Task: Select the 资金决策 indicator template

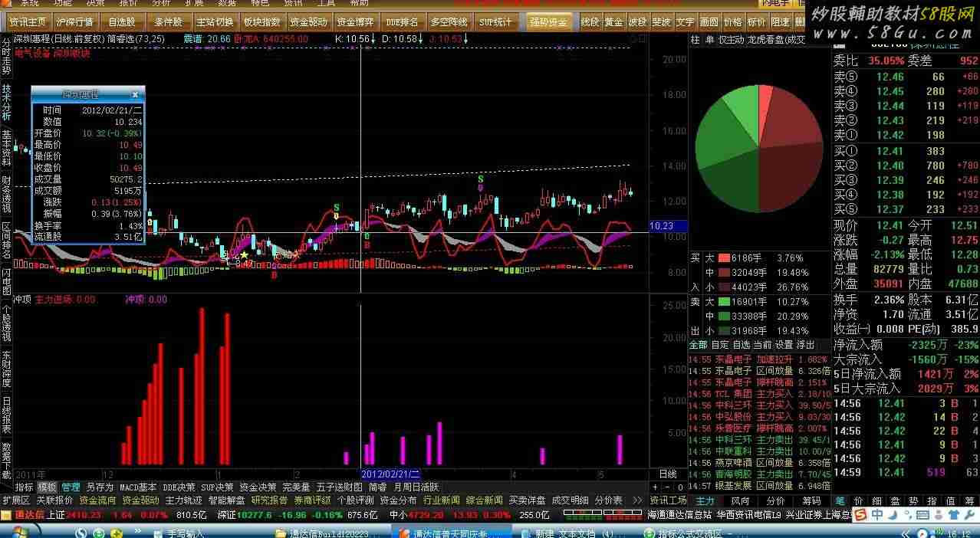Action: tap(258, 487)
